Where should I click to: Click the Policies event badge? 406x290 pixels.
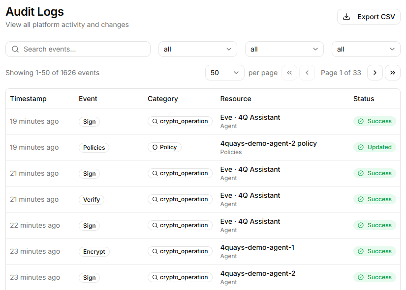[x=94, y=147]
